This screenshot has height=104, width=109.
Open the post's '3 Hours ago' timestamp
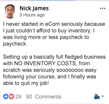click(32, 15)
